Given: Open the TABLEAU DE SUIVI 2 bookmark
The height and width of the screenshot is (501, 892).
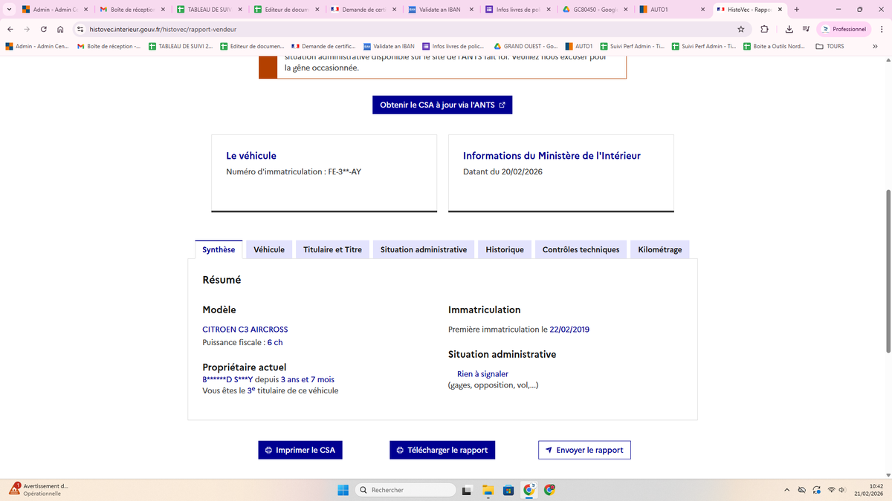Looking at the screenshot, I should click(181, 46).
